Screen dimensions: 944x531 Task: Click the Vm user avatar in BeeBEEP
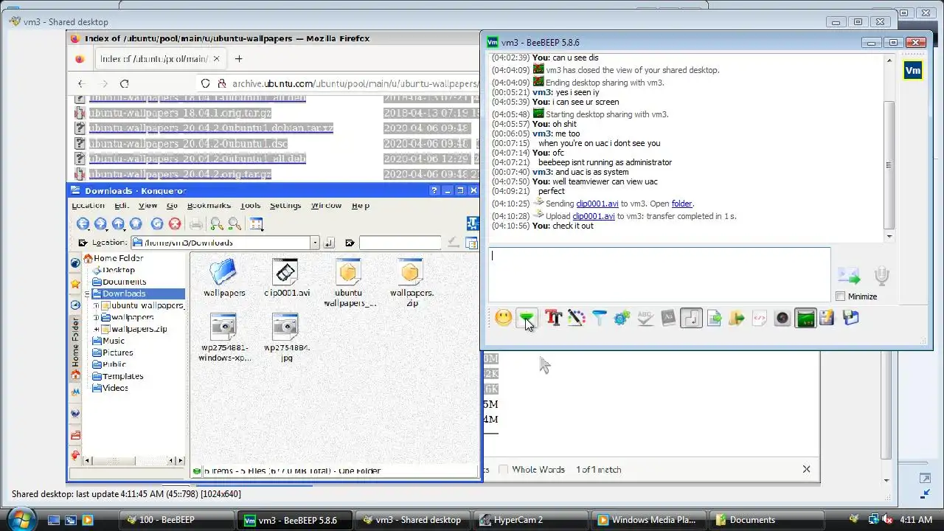[x=913, y=71]
